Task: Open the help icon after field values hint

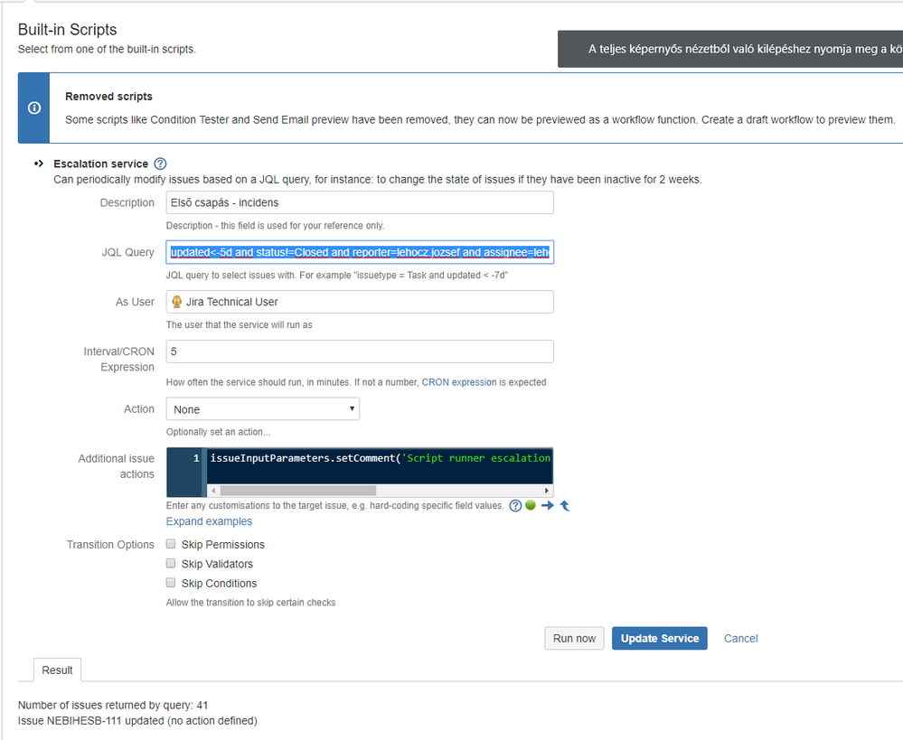Action: (515, 506)
